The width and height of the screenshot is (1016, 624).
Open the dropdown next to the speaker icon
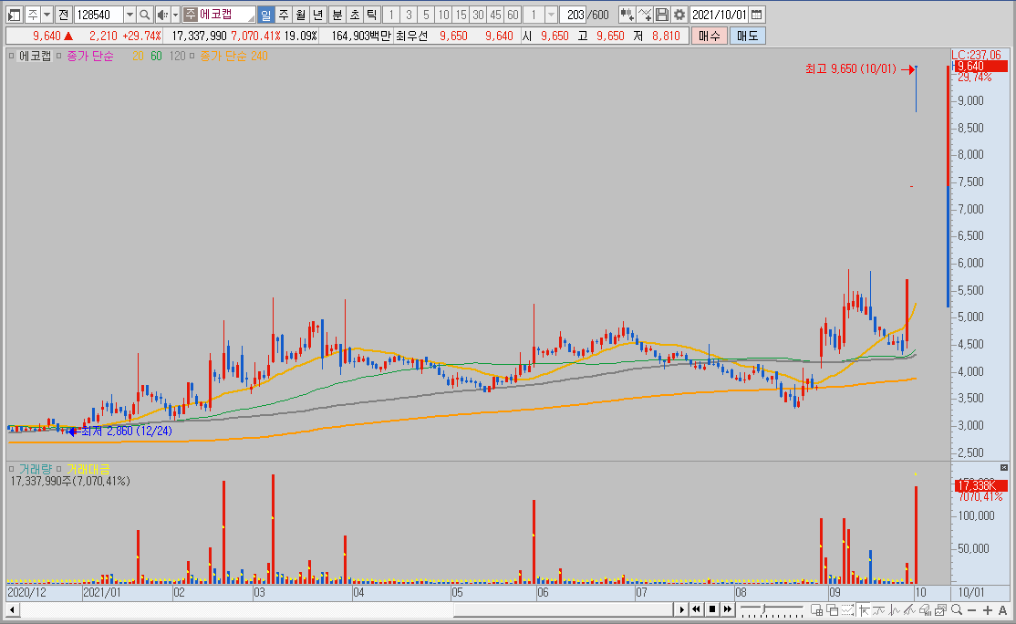[175, 15]
